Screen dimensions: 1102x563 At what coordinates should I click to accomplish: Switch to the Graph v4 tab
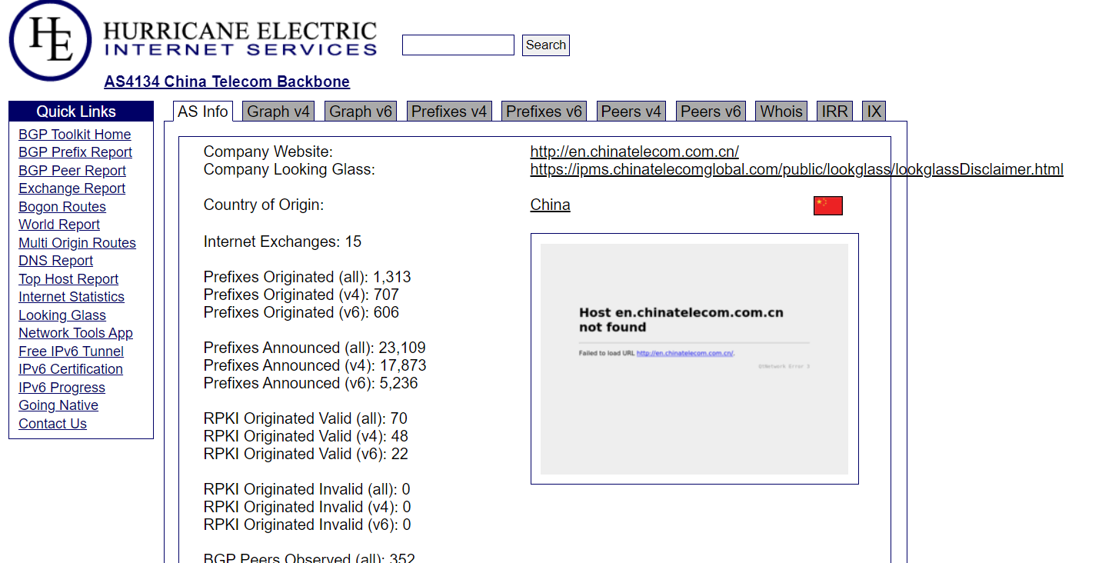tap(278, 112)
